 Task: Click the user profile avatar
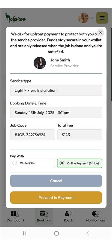point(83,18)
